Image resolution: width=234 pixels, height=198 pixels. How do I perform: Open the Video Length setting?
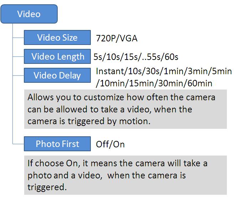(57, 56)
